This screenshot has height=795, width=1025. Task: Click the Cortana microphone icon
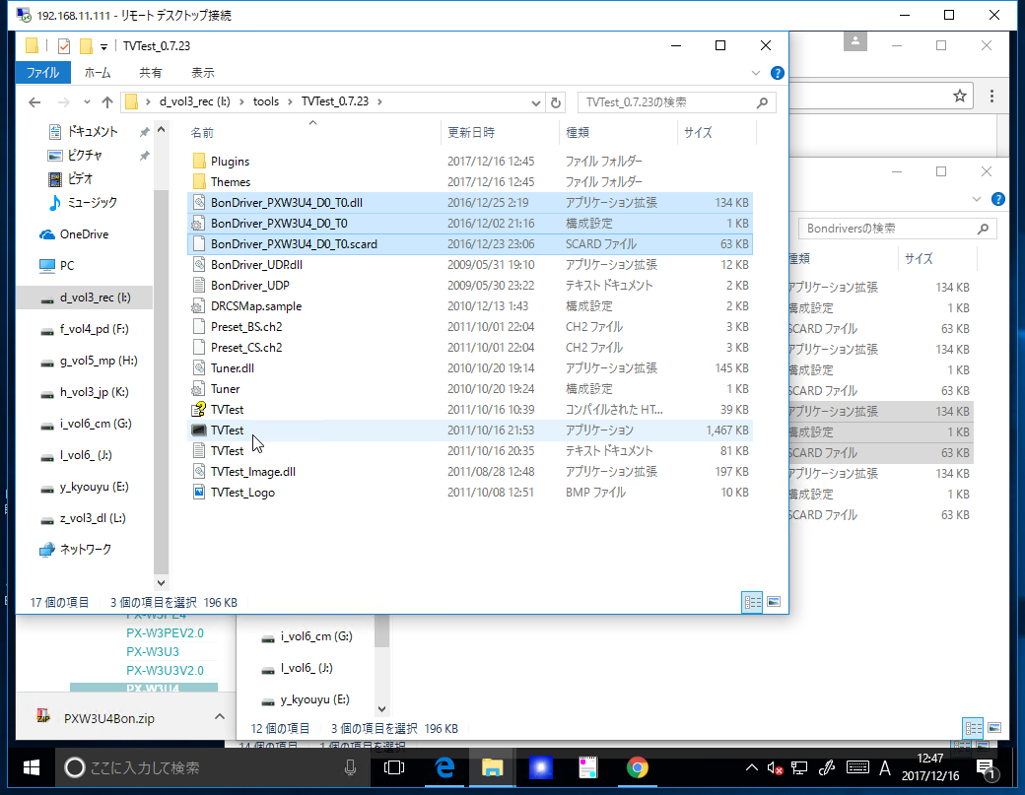point(351,768)
